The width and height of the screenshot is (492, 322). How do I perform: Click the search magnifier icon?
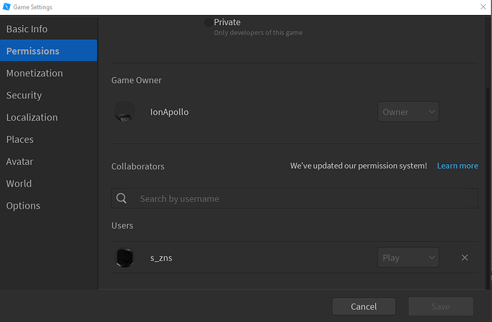tap(122, 198)
